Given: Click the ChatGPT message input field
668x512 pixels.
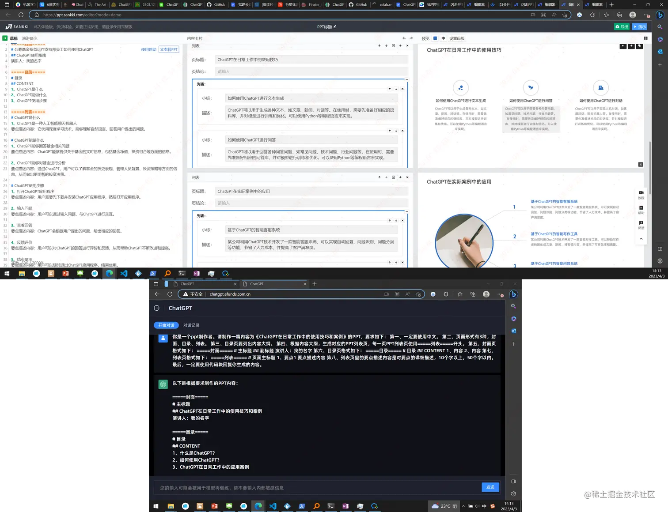Looking at the screenshot, I should pyautogui.click(x=317, y=488).
